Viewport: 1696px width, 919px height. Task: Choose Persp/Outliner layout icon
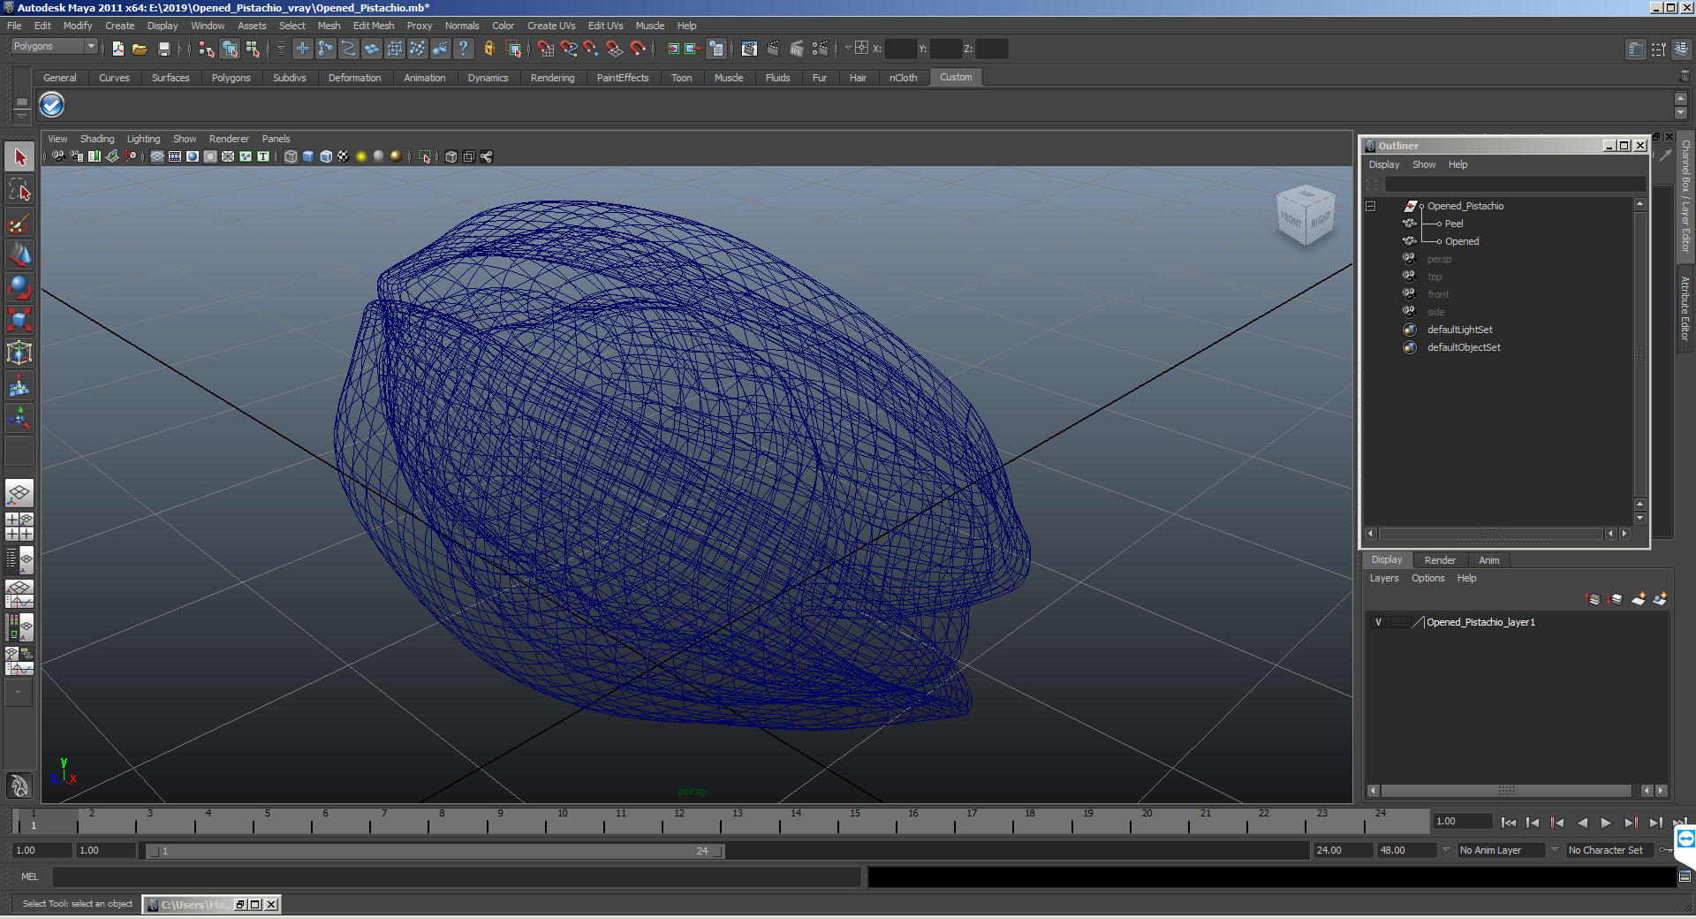(x=19, y=559)
